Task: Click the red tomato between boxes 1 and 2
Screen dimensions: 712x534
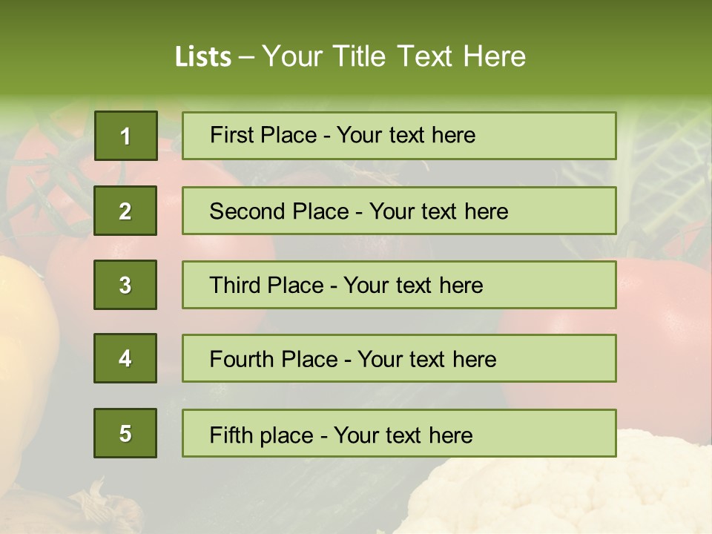Action: click(x=169, y=178)
